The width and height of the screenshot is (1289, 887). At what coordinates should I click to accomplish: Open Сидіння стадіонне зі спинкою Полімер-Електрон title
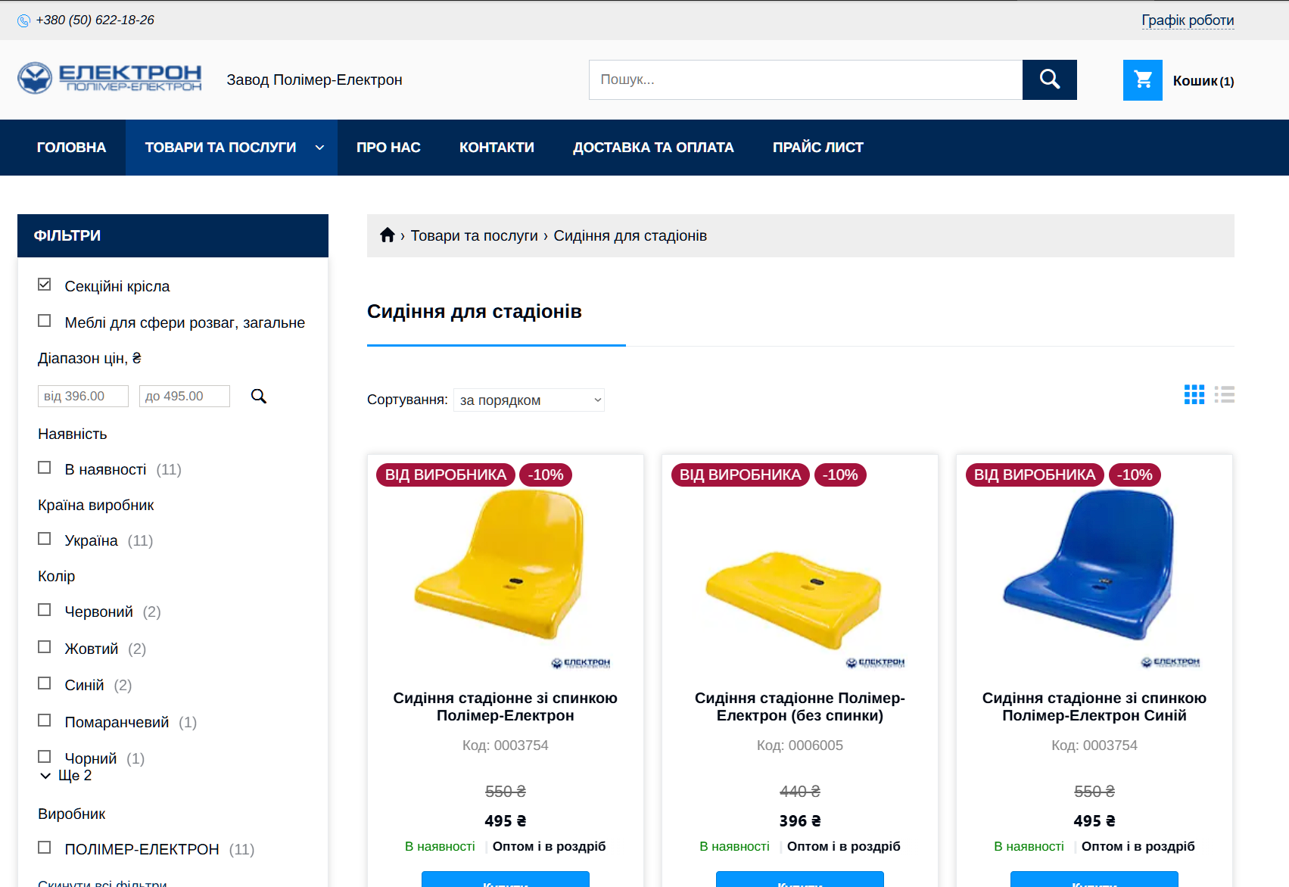[x=505, y=707]
